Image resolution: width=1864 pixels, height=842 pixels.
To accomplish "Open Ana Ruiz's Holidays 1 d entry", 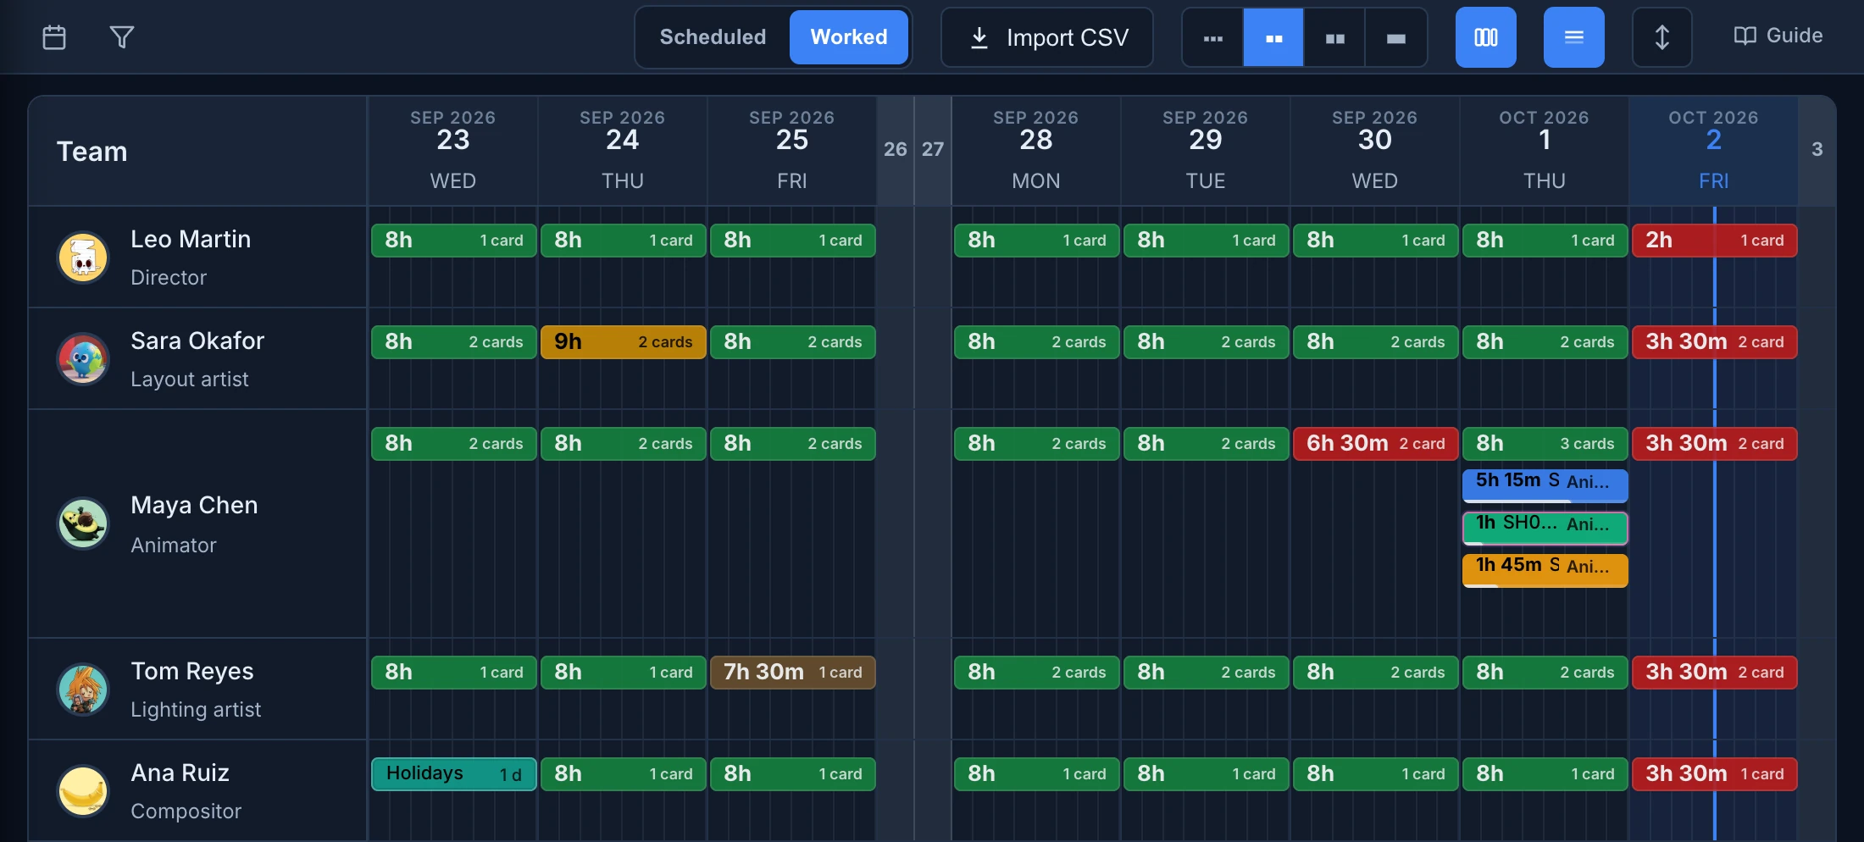I will (x=454, y=774).
